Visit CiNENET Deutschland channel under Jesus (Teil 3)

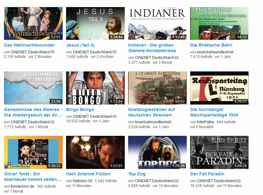92,52
